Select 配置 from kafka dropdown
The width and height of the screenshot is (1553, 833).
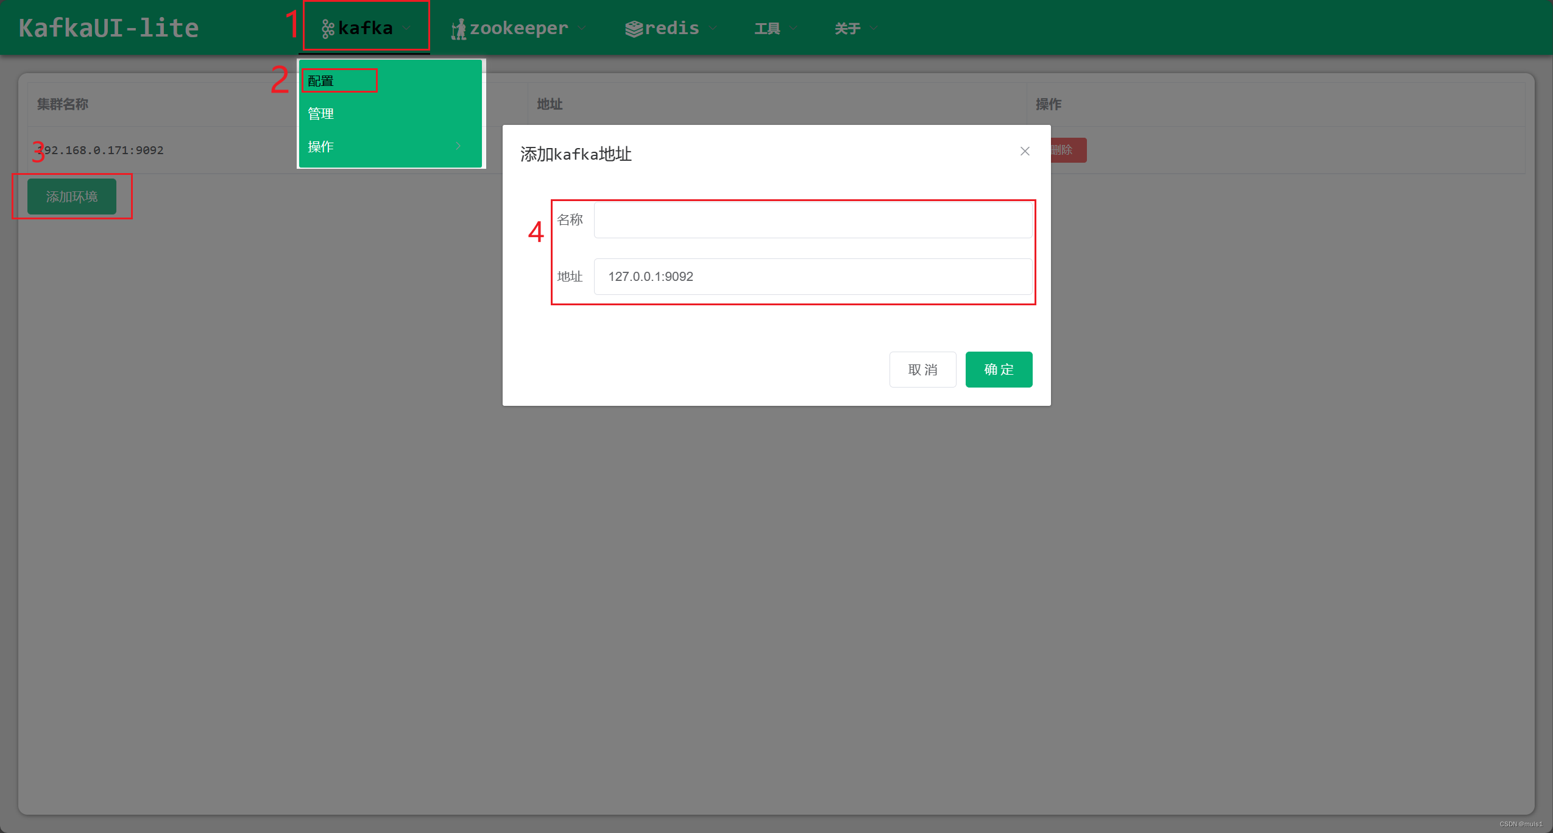390,80
